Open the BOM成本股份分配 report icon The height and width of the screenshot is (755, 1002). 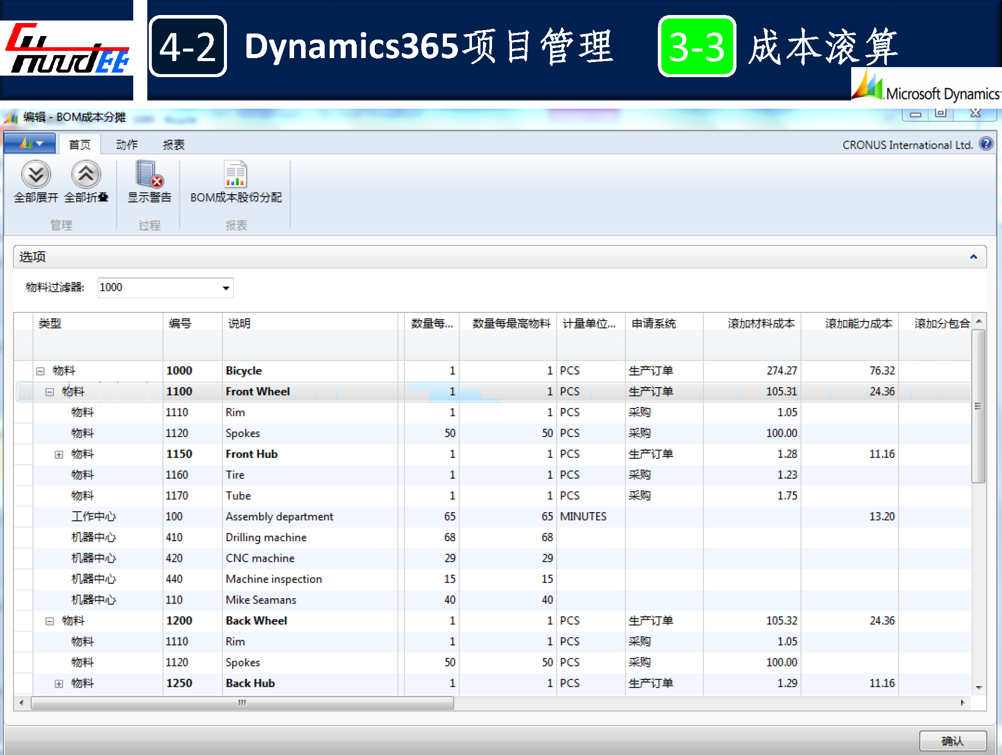[x=235, y=175]
